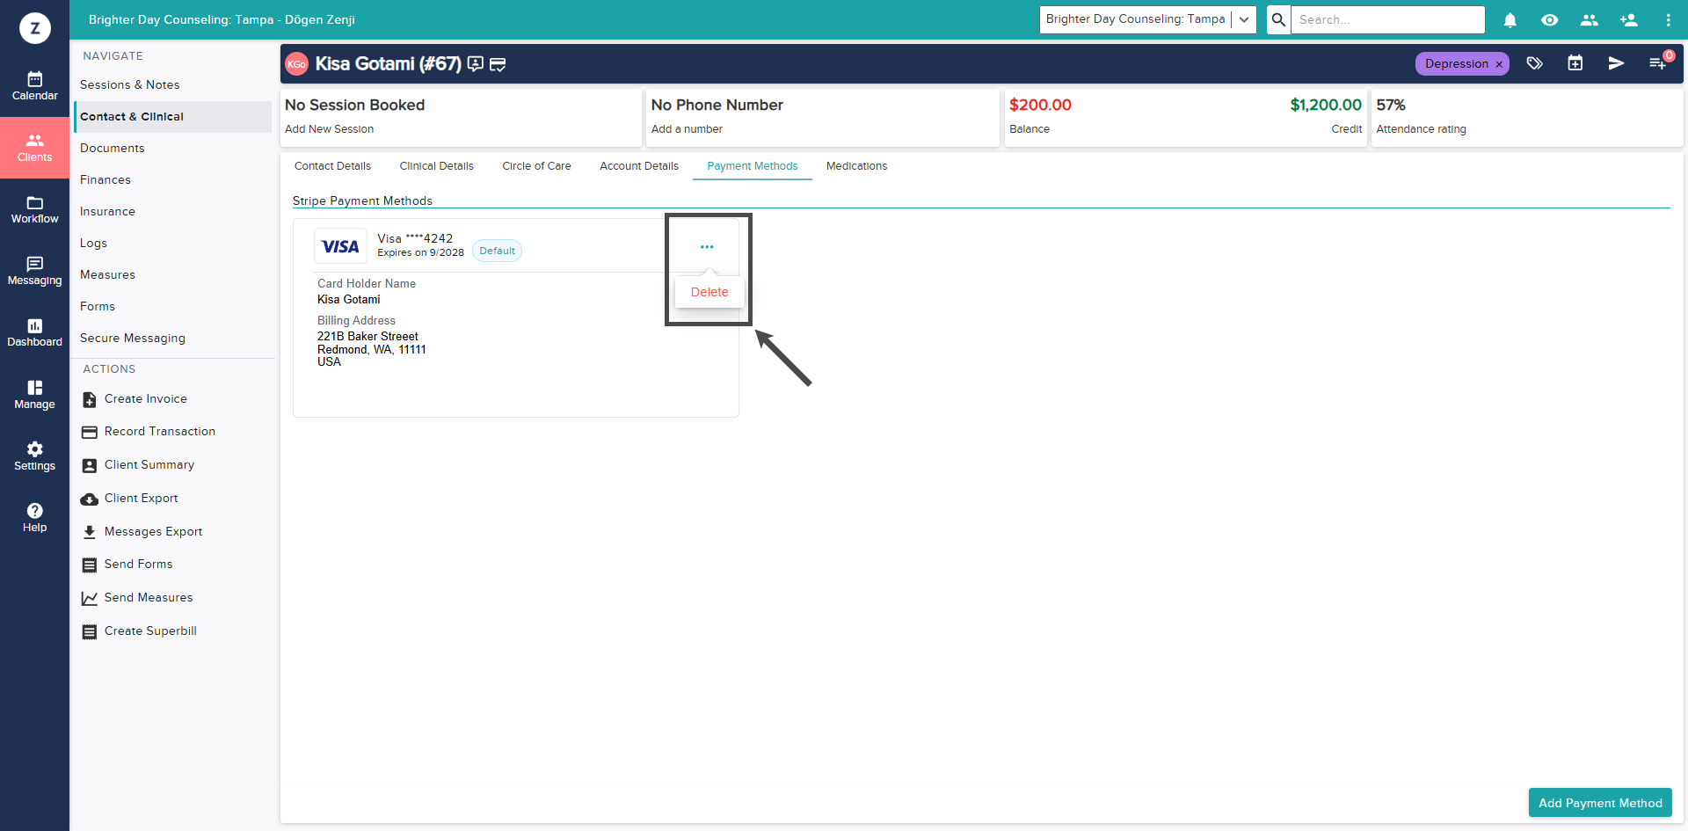This screenshot has height=831, width=1688.
Task: Open the vertical three-dot header menu
Action: tap(1668, 19)
